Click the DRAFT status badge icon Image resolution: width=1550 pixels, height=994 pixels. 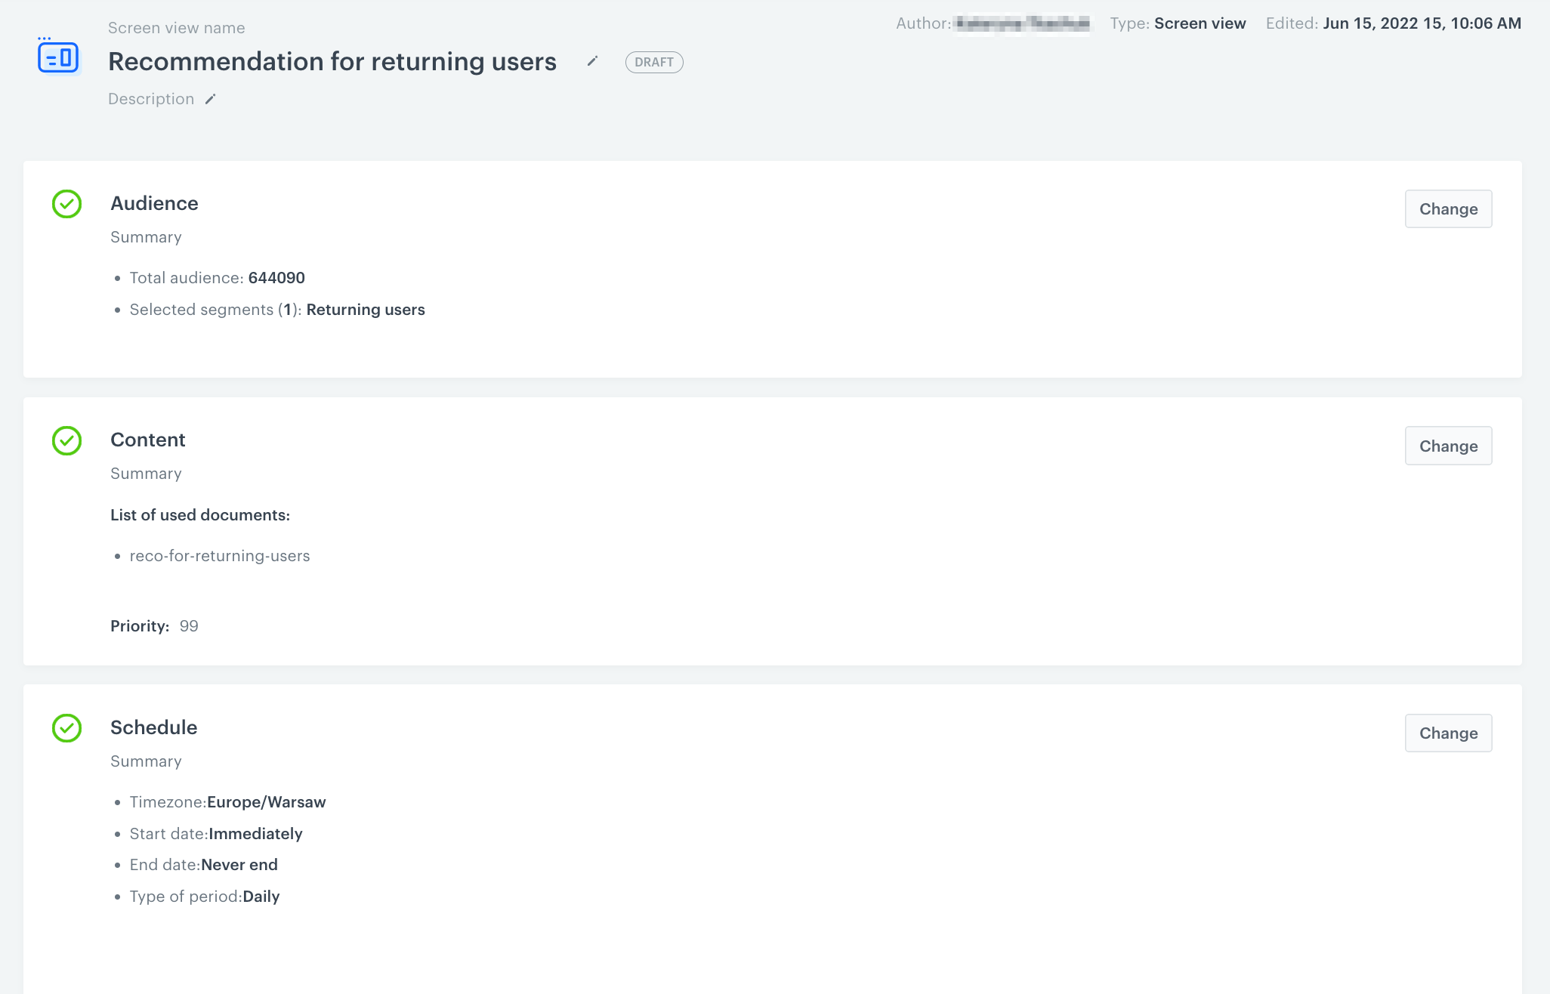(x=654, y=61)
